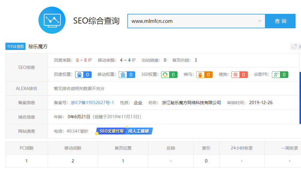Click the 域名信息 row label
This screenshot has height=170, width=301.
click(x=26, y=117)
